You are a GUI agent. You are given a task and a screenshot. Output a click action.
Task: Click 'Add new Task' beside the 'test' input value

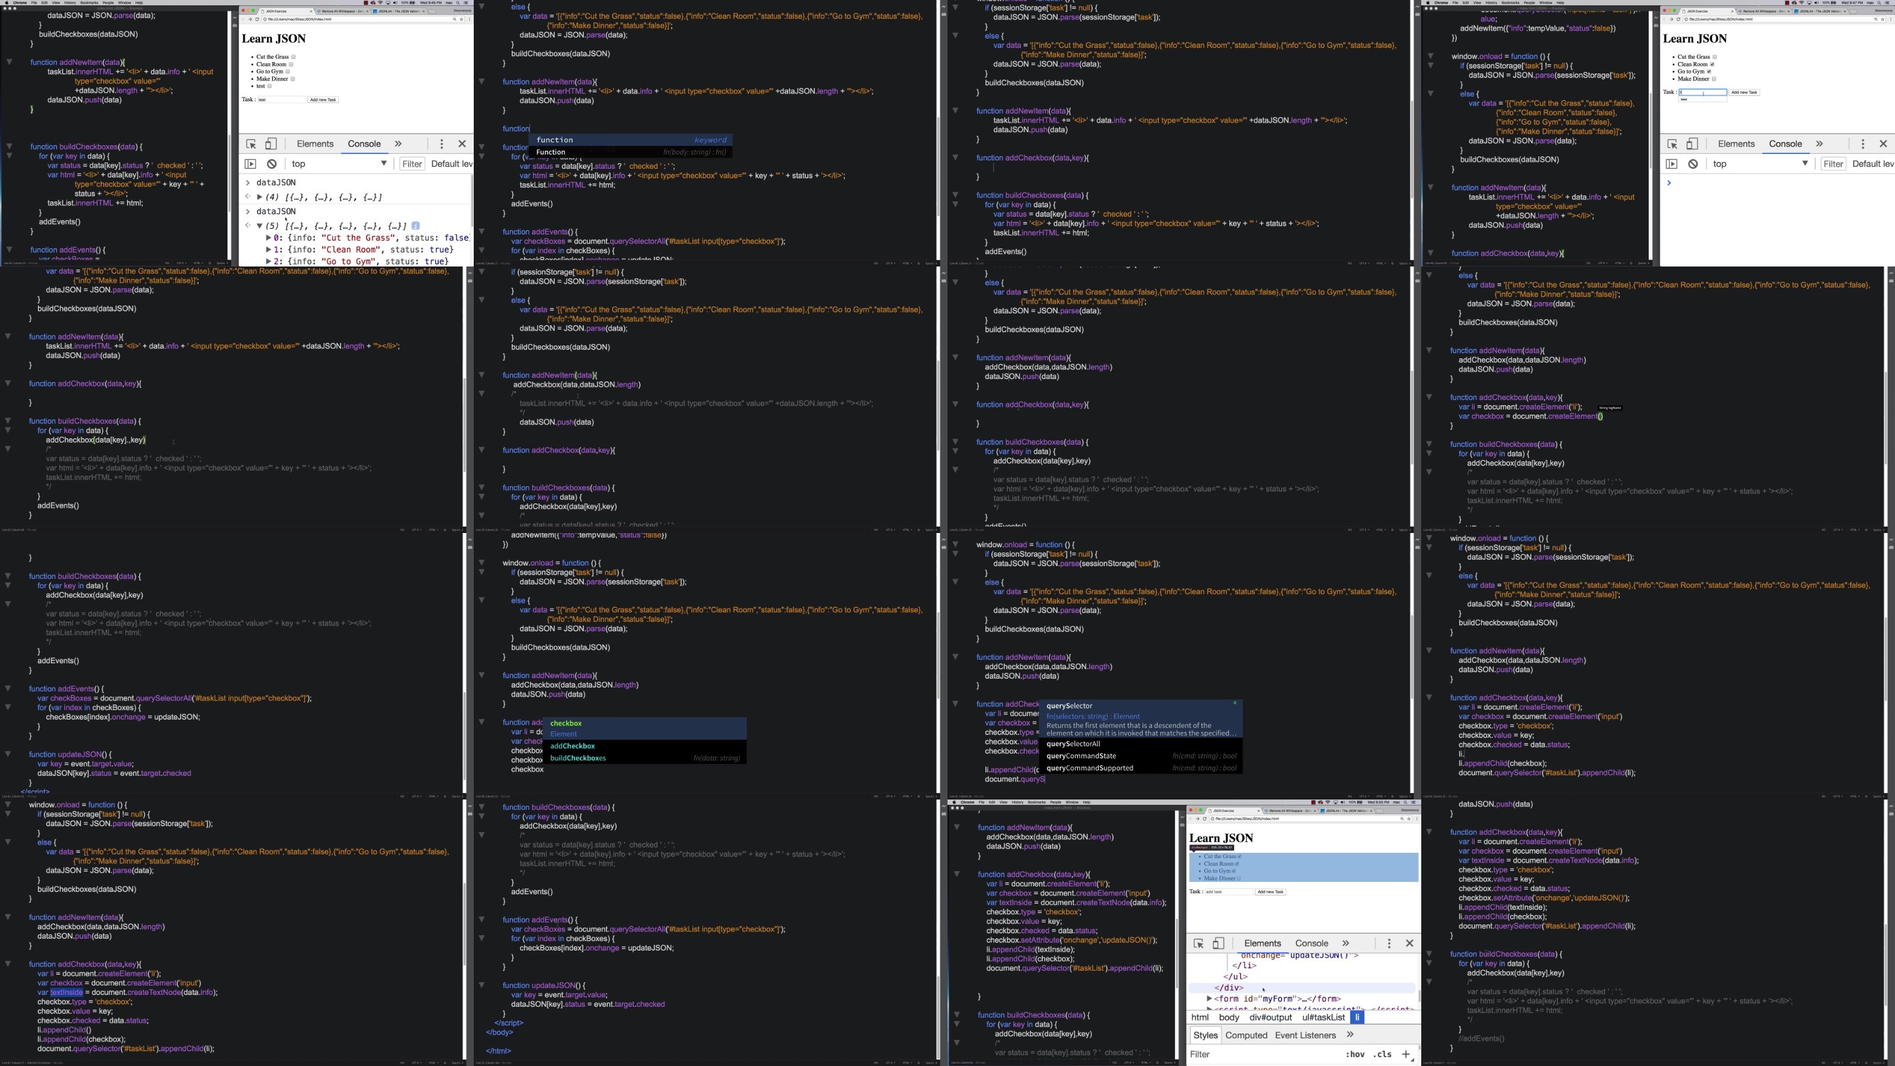[323, 99]
